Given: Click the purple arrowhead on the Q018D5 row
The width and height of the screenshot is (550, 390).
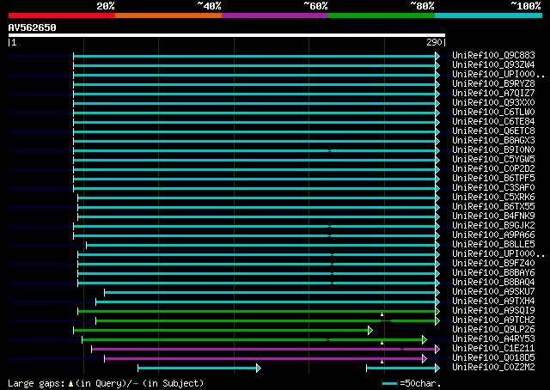Looking at the screenshot, I should (x=425, y=358).
